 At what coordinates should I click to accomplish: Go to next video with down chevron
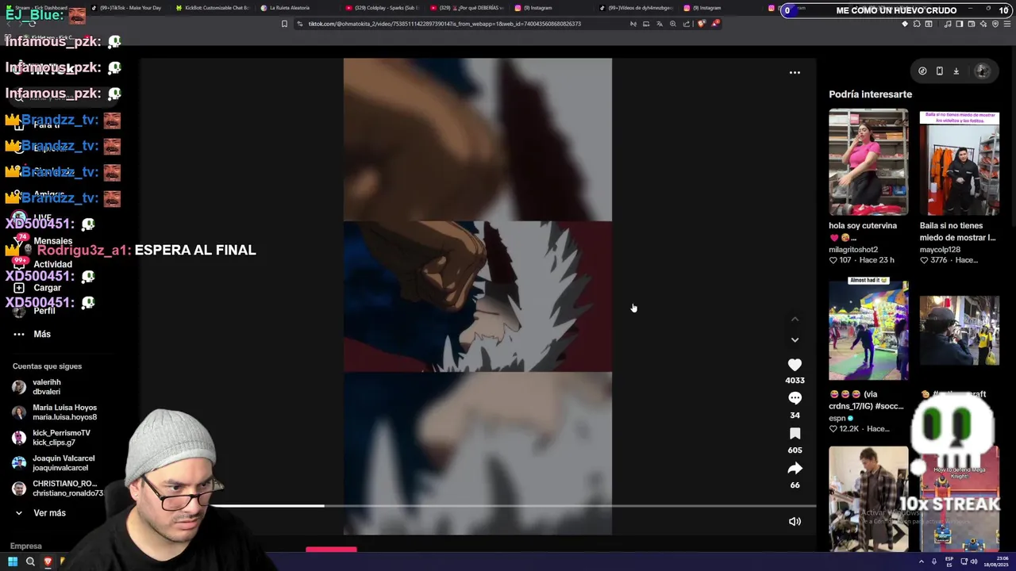pyautogui.click(x=795, y=339)
